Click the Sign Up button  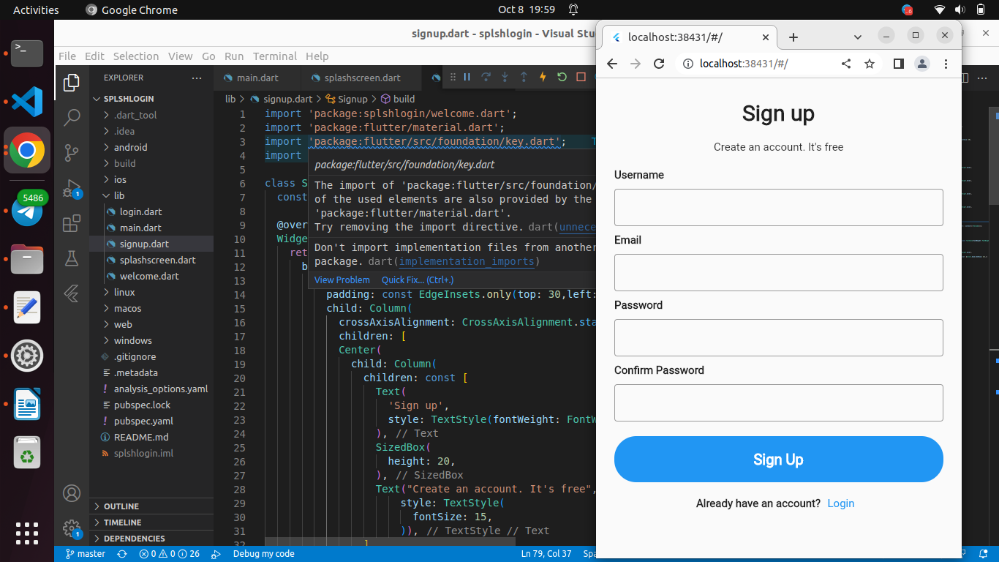tap(778, 459)
